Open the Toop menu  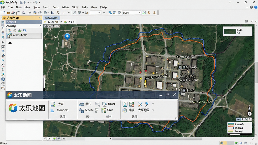[x=56, y=7]
